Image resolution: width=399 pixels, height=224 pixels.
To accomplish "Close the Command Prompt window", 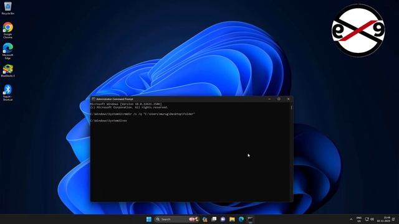I will (x=288, y=99).
